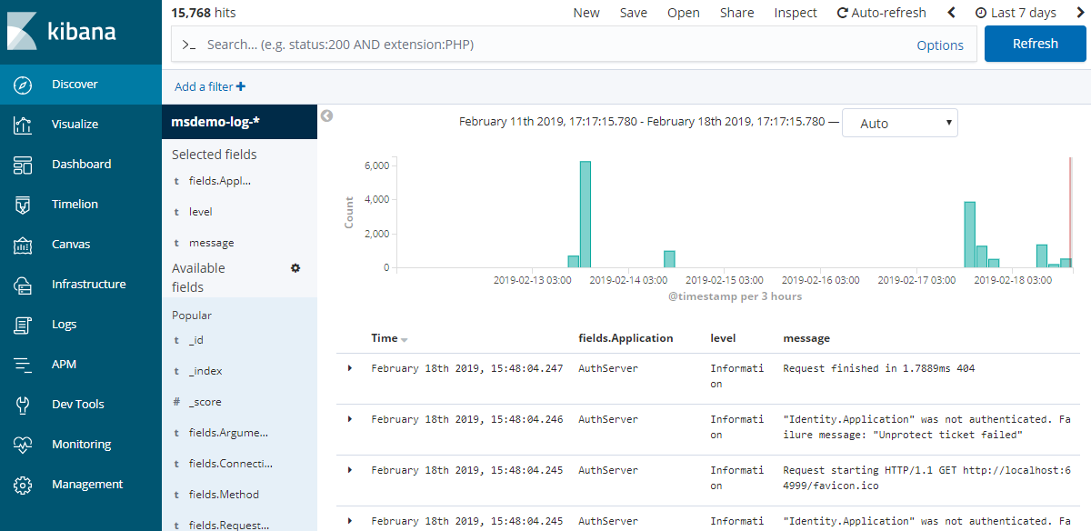The height and width of the screenshot is (531, 1091).
Task: Open the Share menu
Action: [x=736, y=12]
